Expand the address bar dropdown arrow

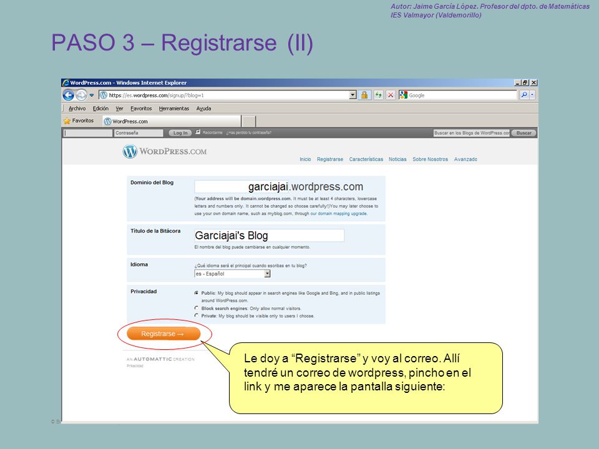point(353,95)
